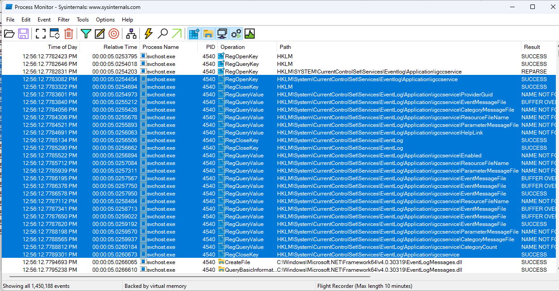
Task: Open the Options menu
Action: pyautogui.click(x=105, y=20)
